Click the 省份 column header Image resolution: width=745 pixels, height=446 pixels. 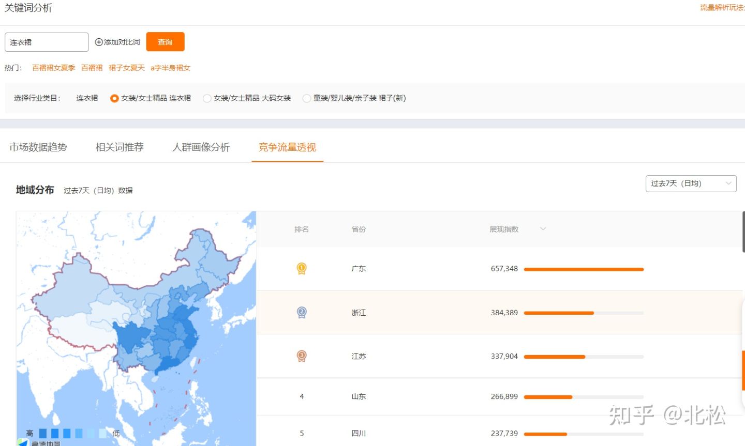coord(359,229)
